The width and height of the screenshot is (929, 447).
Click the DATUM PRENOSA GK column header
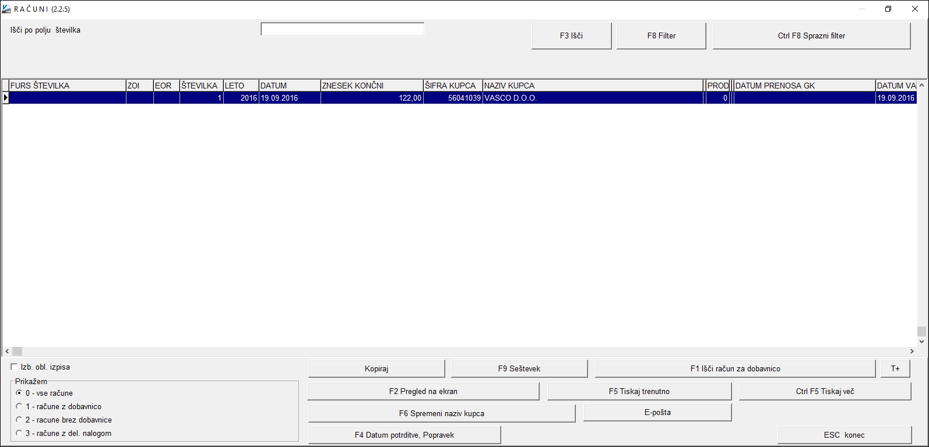click(804, 86)
